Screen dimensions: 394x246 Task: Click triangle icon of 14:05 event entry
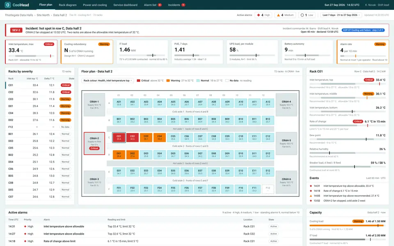pyautogui.click(x=311, y=196)
